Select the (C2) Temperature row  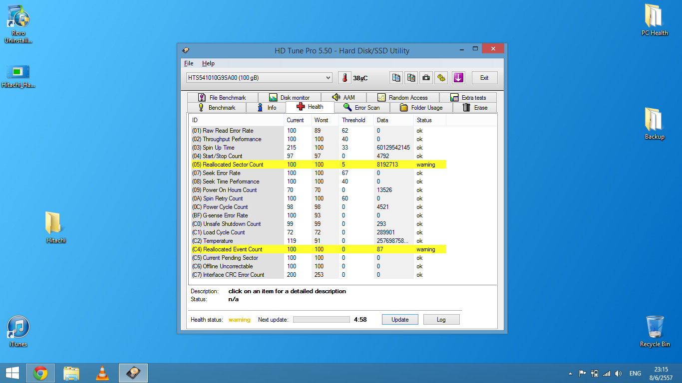click(x=318, y=241)
